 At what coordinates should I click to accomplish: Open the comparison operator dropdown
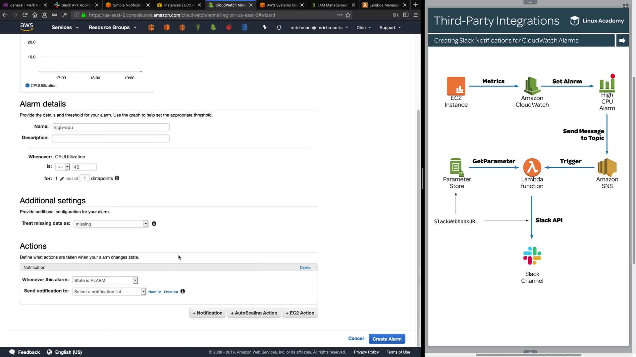coord(62,167)
